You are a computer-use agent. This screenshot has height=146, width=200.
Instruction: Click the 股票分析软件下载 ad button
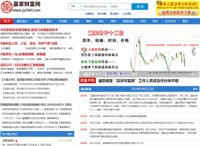pyautogui.click(x=178, y=12)
